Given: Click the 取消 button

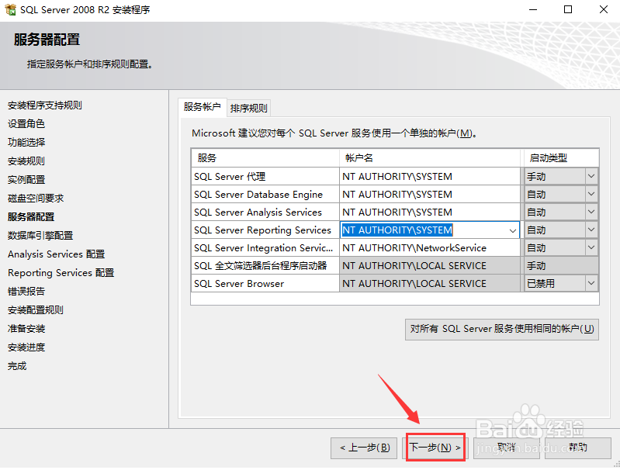Looking at the screenshot, I should [506, 448].
